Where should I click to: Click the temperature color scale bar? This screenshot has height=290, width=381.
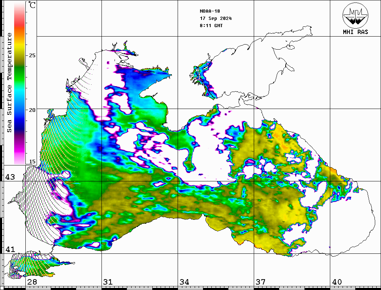coord(20,83)
